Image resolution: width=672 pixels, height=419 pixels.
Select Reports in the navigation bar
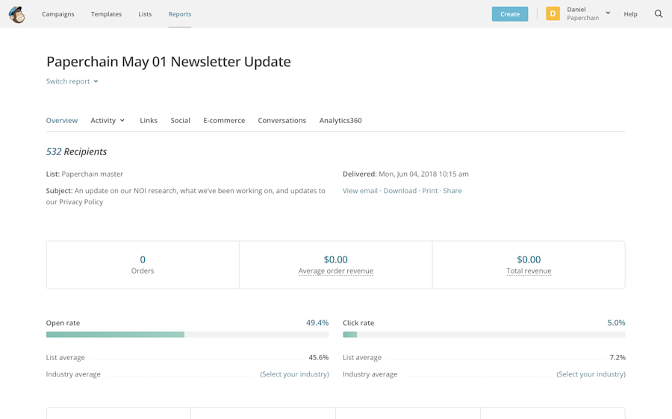pos(180,14)
